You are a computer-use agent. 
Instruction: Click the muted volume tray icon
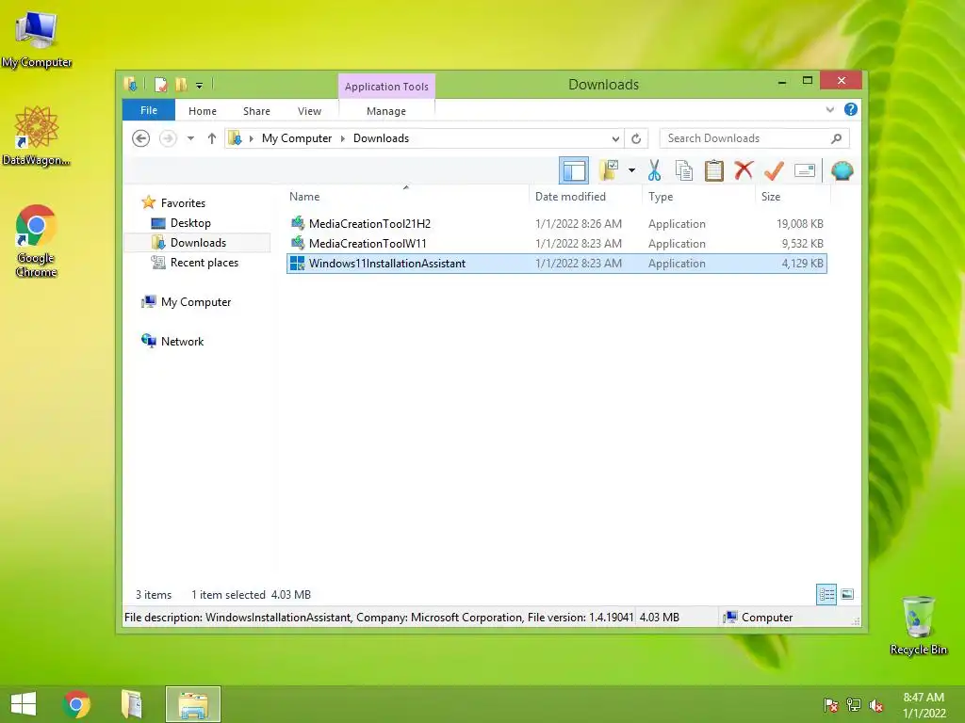click(x=876, y=705)
